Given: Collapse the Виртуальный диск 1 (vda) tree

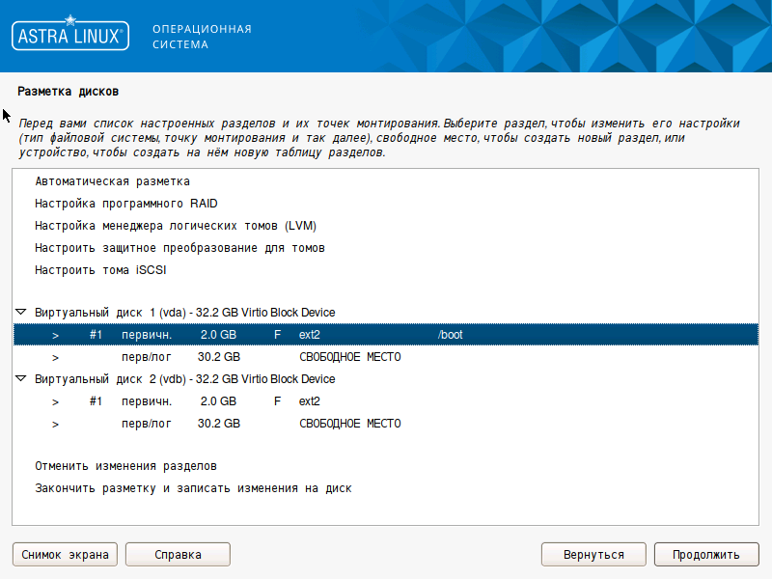Looking at the screenshot, I should click(x=21, y=313).
